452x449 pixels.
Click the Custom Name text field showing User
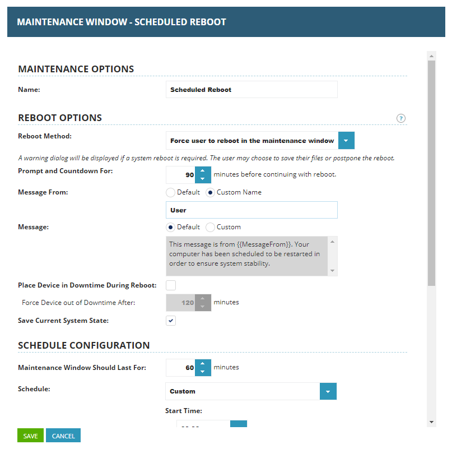tap(251, 210)
